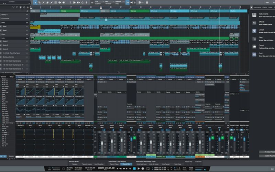Click the Cloud browser icon
Viewport: 275px width, 172px height.
[x=254, y=47]
